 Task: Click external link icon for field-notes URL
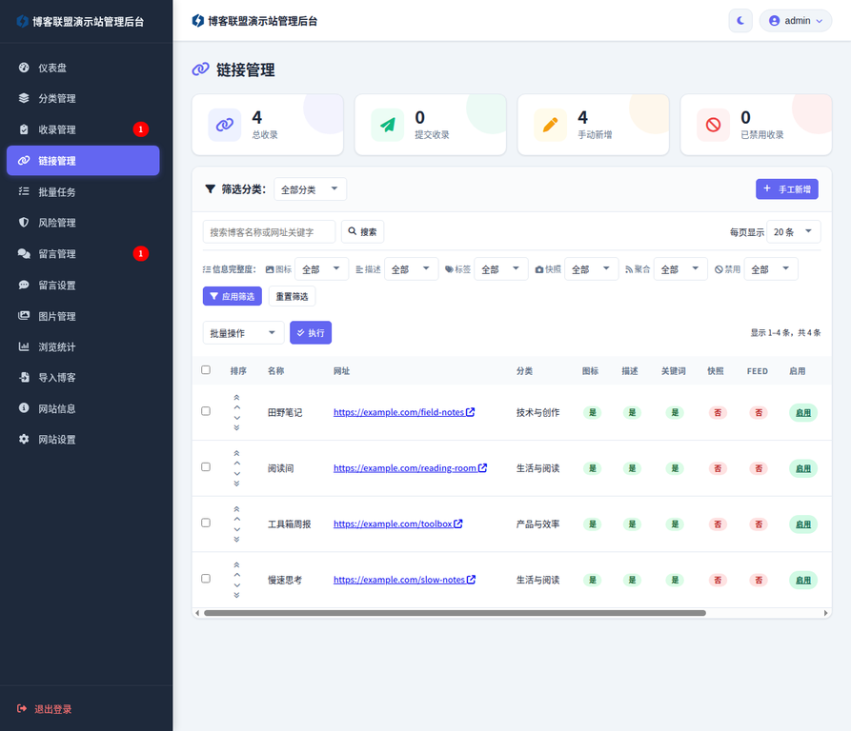point(471,412)
